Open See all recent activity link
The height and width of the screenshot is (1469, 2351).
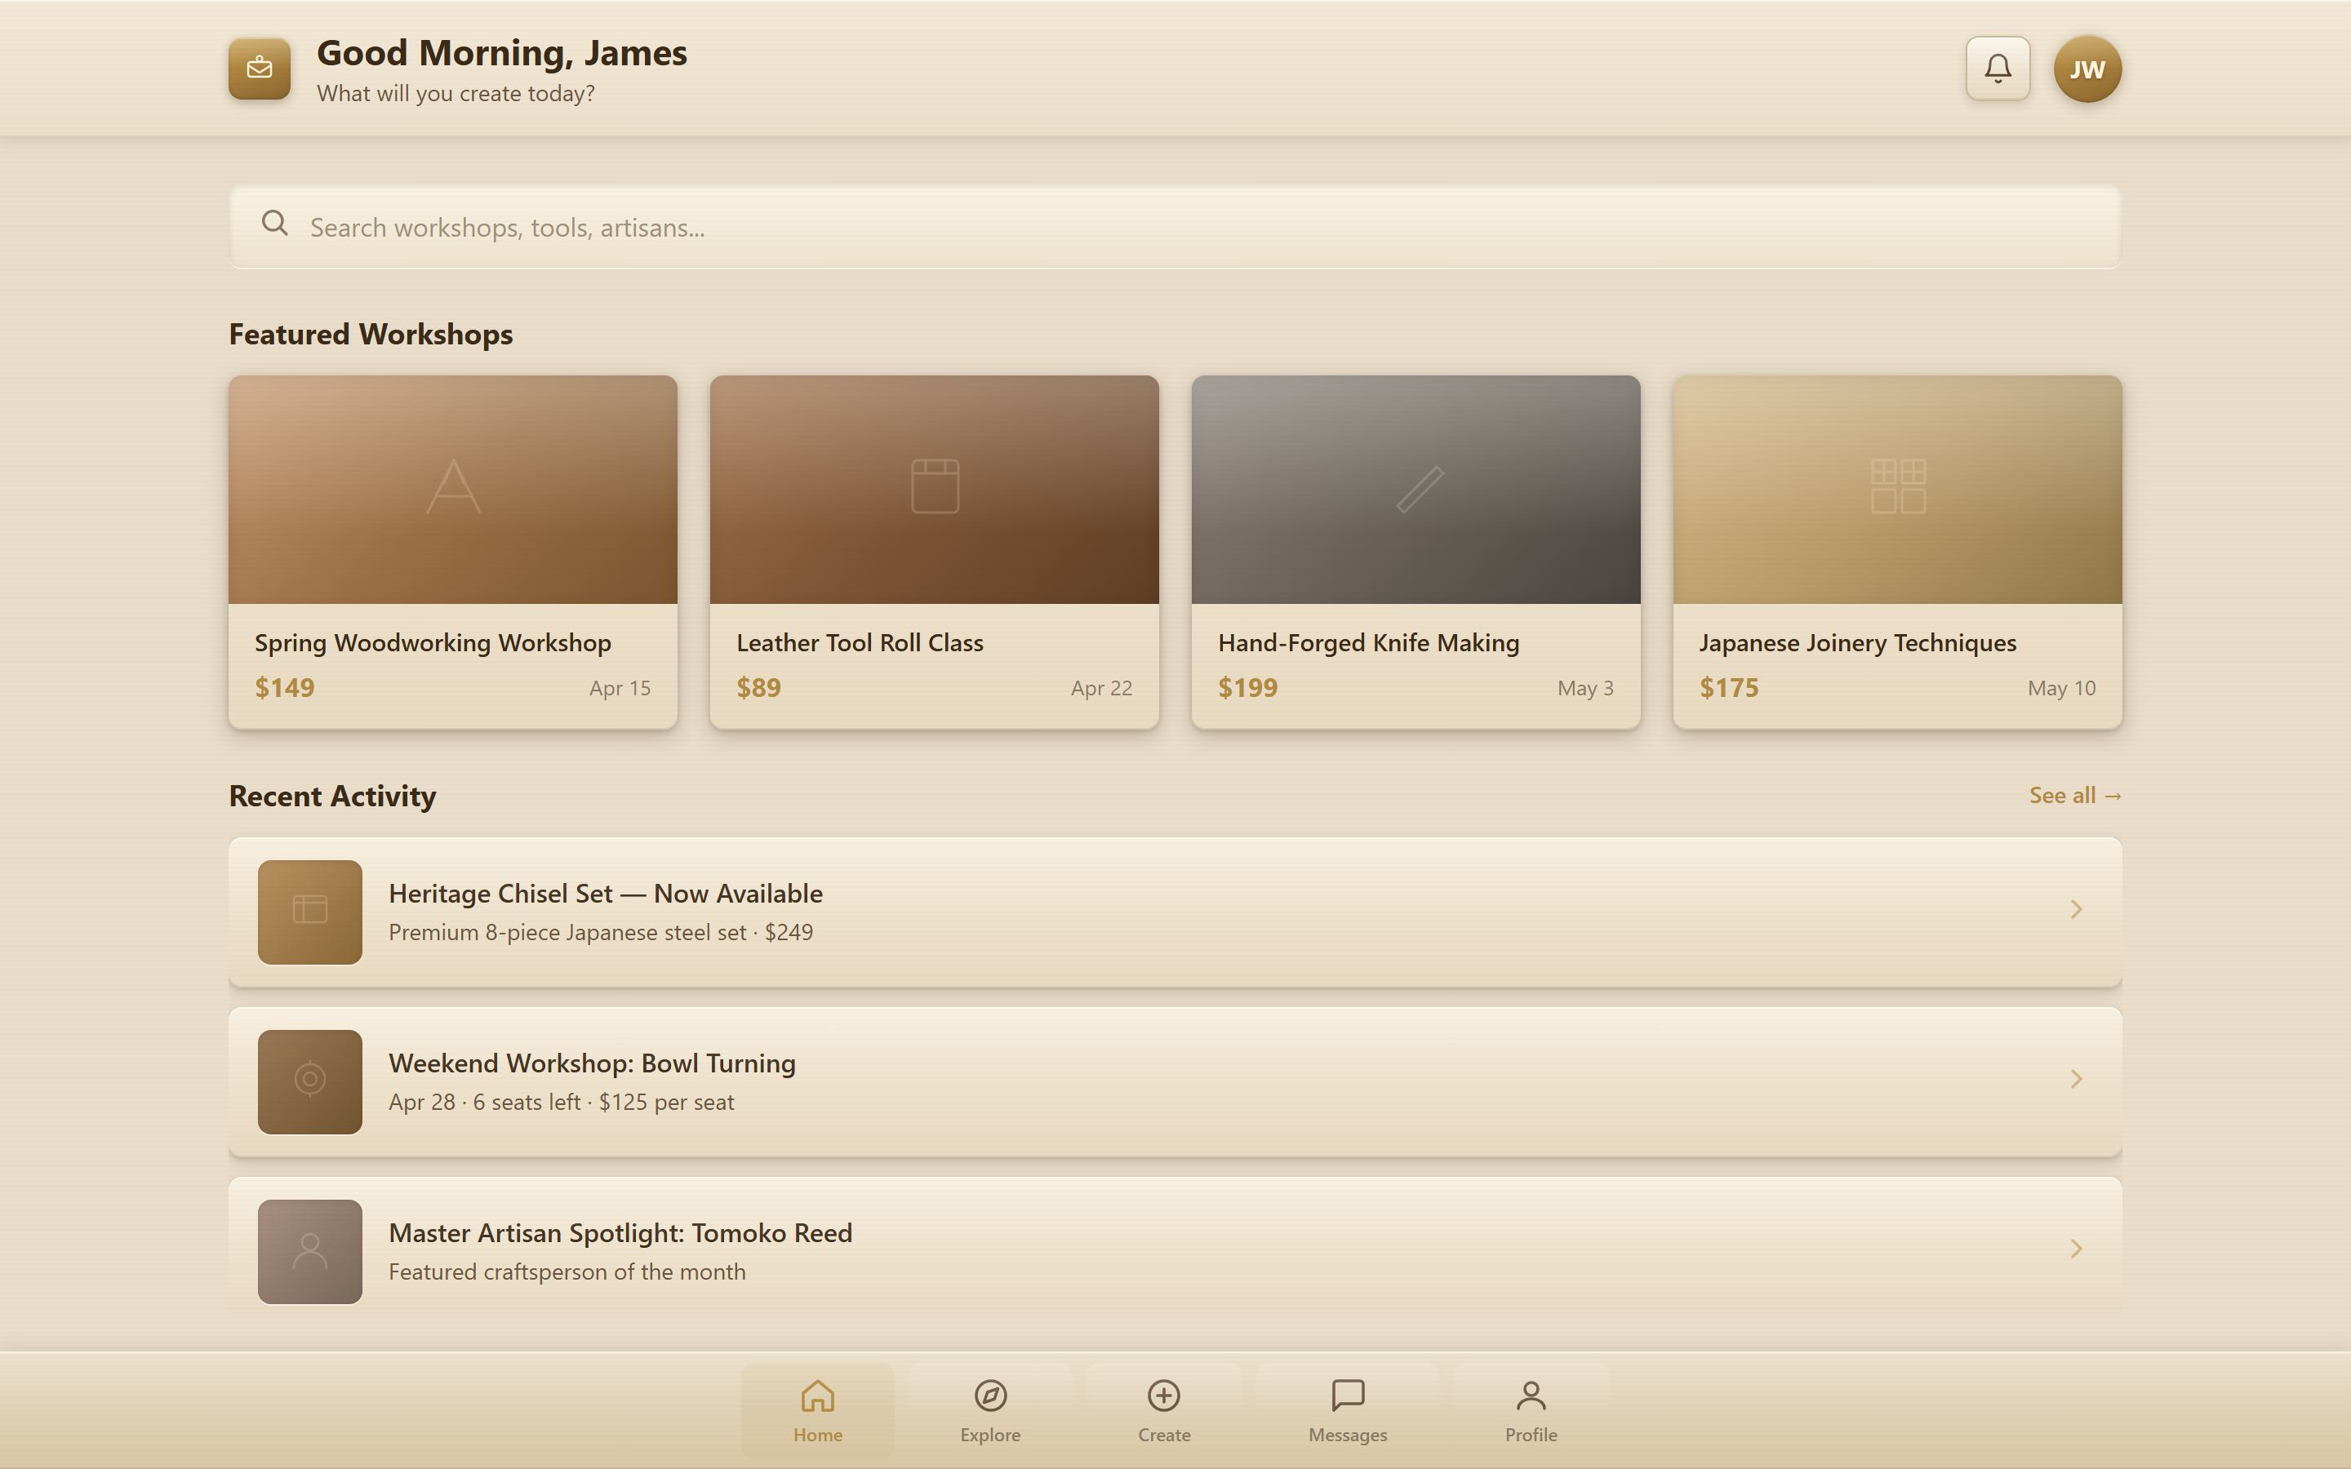click(2075, 795)
